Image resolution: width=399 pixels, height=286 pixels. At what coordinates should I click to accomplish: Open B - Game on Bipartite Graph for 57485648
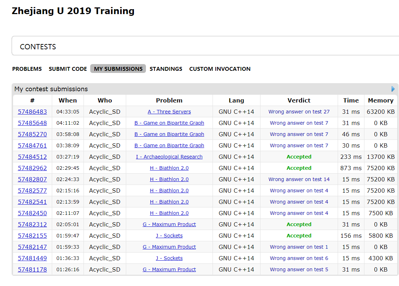(169, 123)
